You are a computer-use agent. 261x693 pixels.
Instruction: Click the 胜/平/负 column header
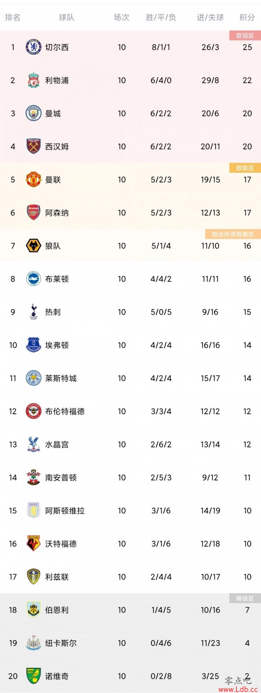161,17
